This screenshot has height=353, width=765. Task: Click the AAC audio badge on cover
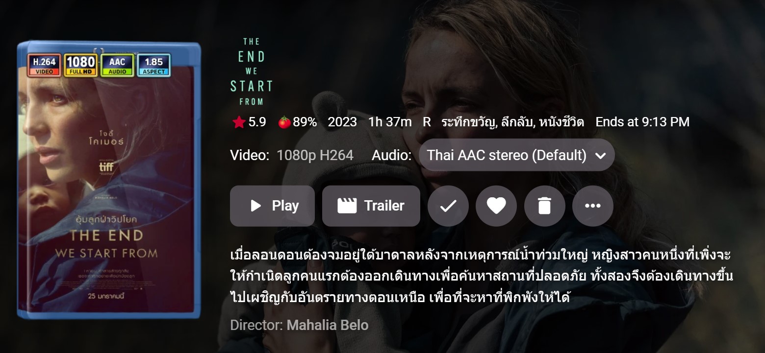pos(117,65)
